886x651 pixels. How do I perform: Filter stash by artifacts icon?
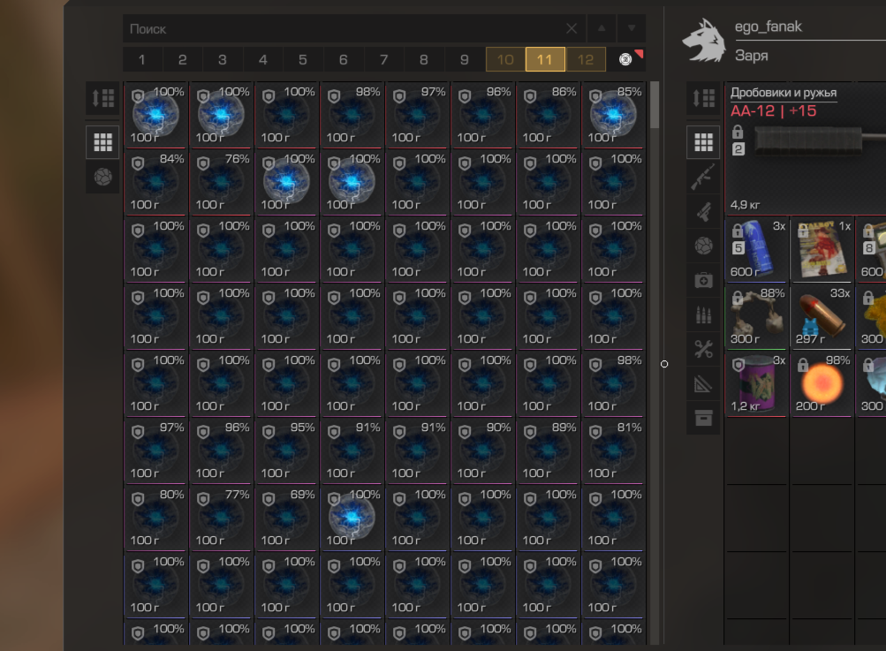[x=102, y=177]
